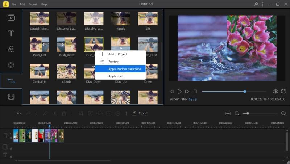
Task: Click the zoom-to-fit timeline icon
Action: [228, 113]
